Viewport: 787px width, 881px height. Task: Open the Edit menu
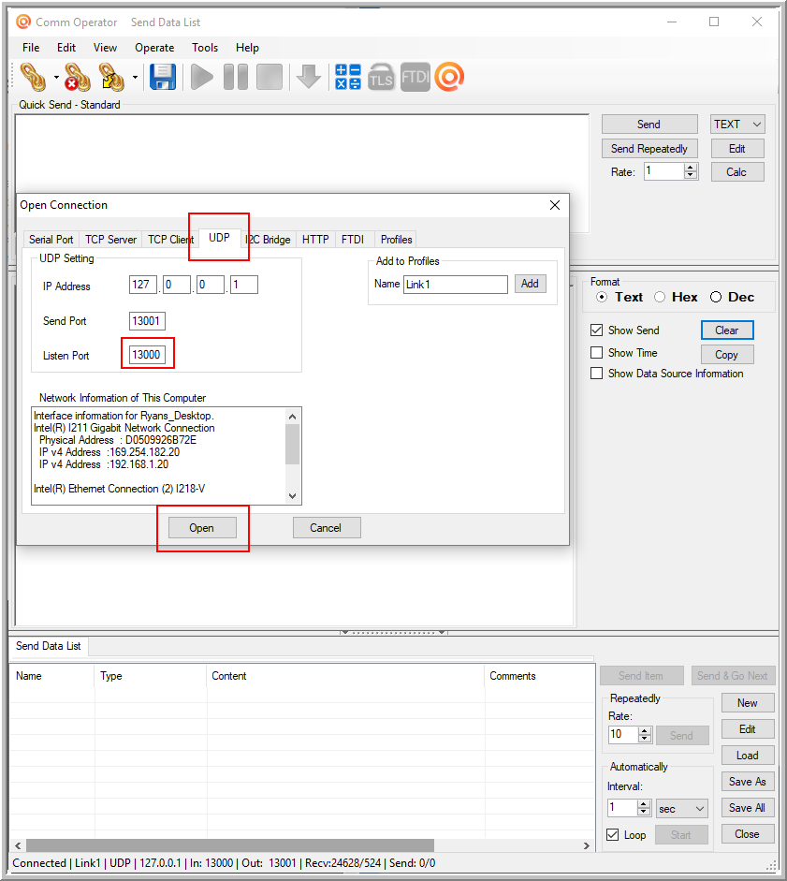(66, 48)
